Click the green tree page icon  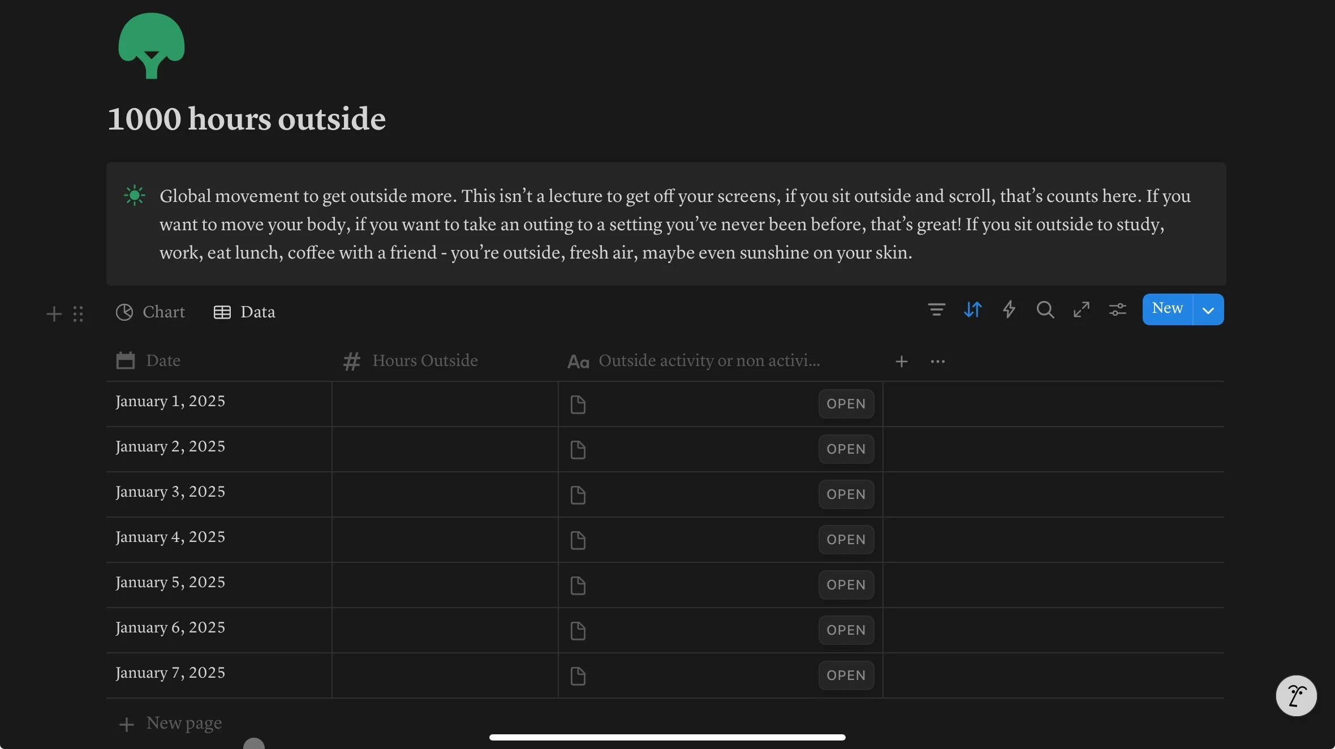point(151,46)
